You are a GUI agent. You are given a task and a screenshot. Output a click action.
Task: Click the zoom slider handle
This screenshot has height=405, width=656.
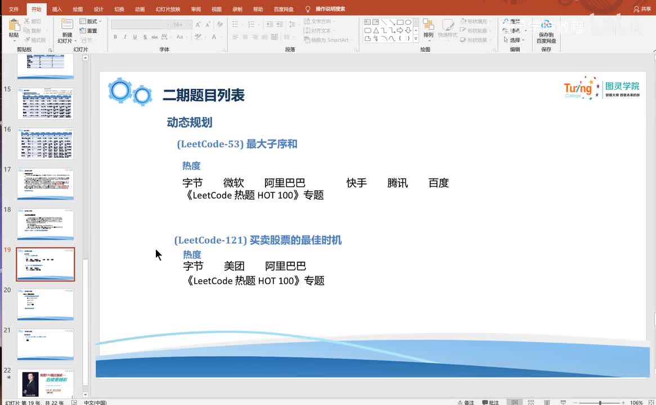pyautogui.click(x=600, y=403)
